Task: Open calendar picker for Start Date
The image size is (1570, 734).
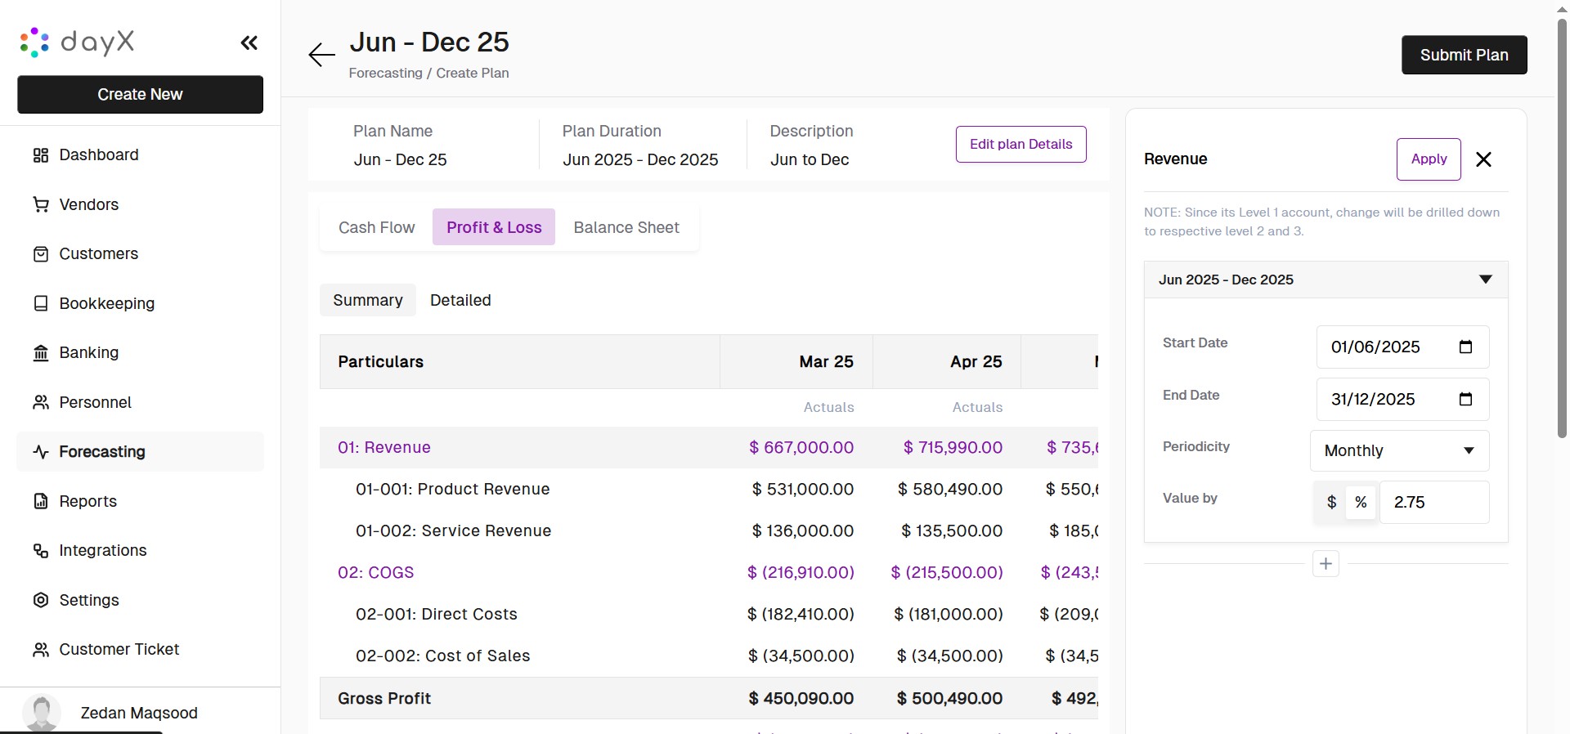Action: coord(1465,347)
